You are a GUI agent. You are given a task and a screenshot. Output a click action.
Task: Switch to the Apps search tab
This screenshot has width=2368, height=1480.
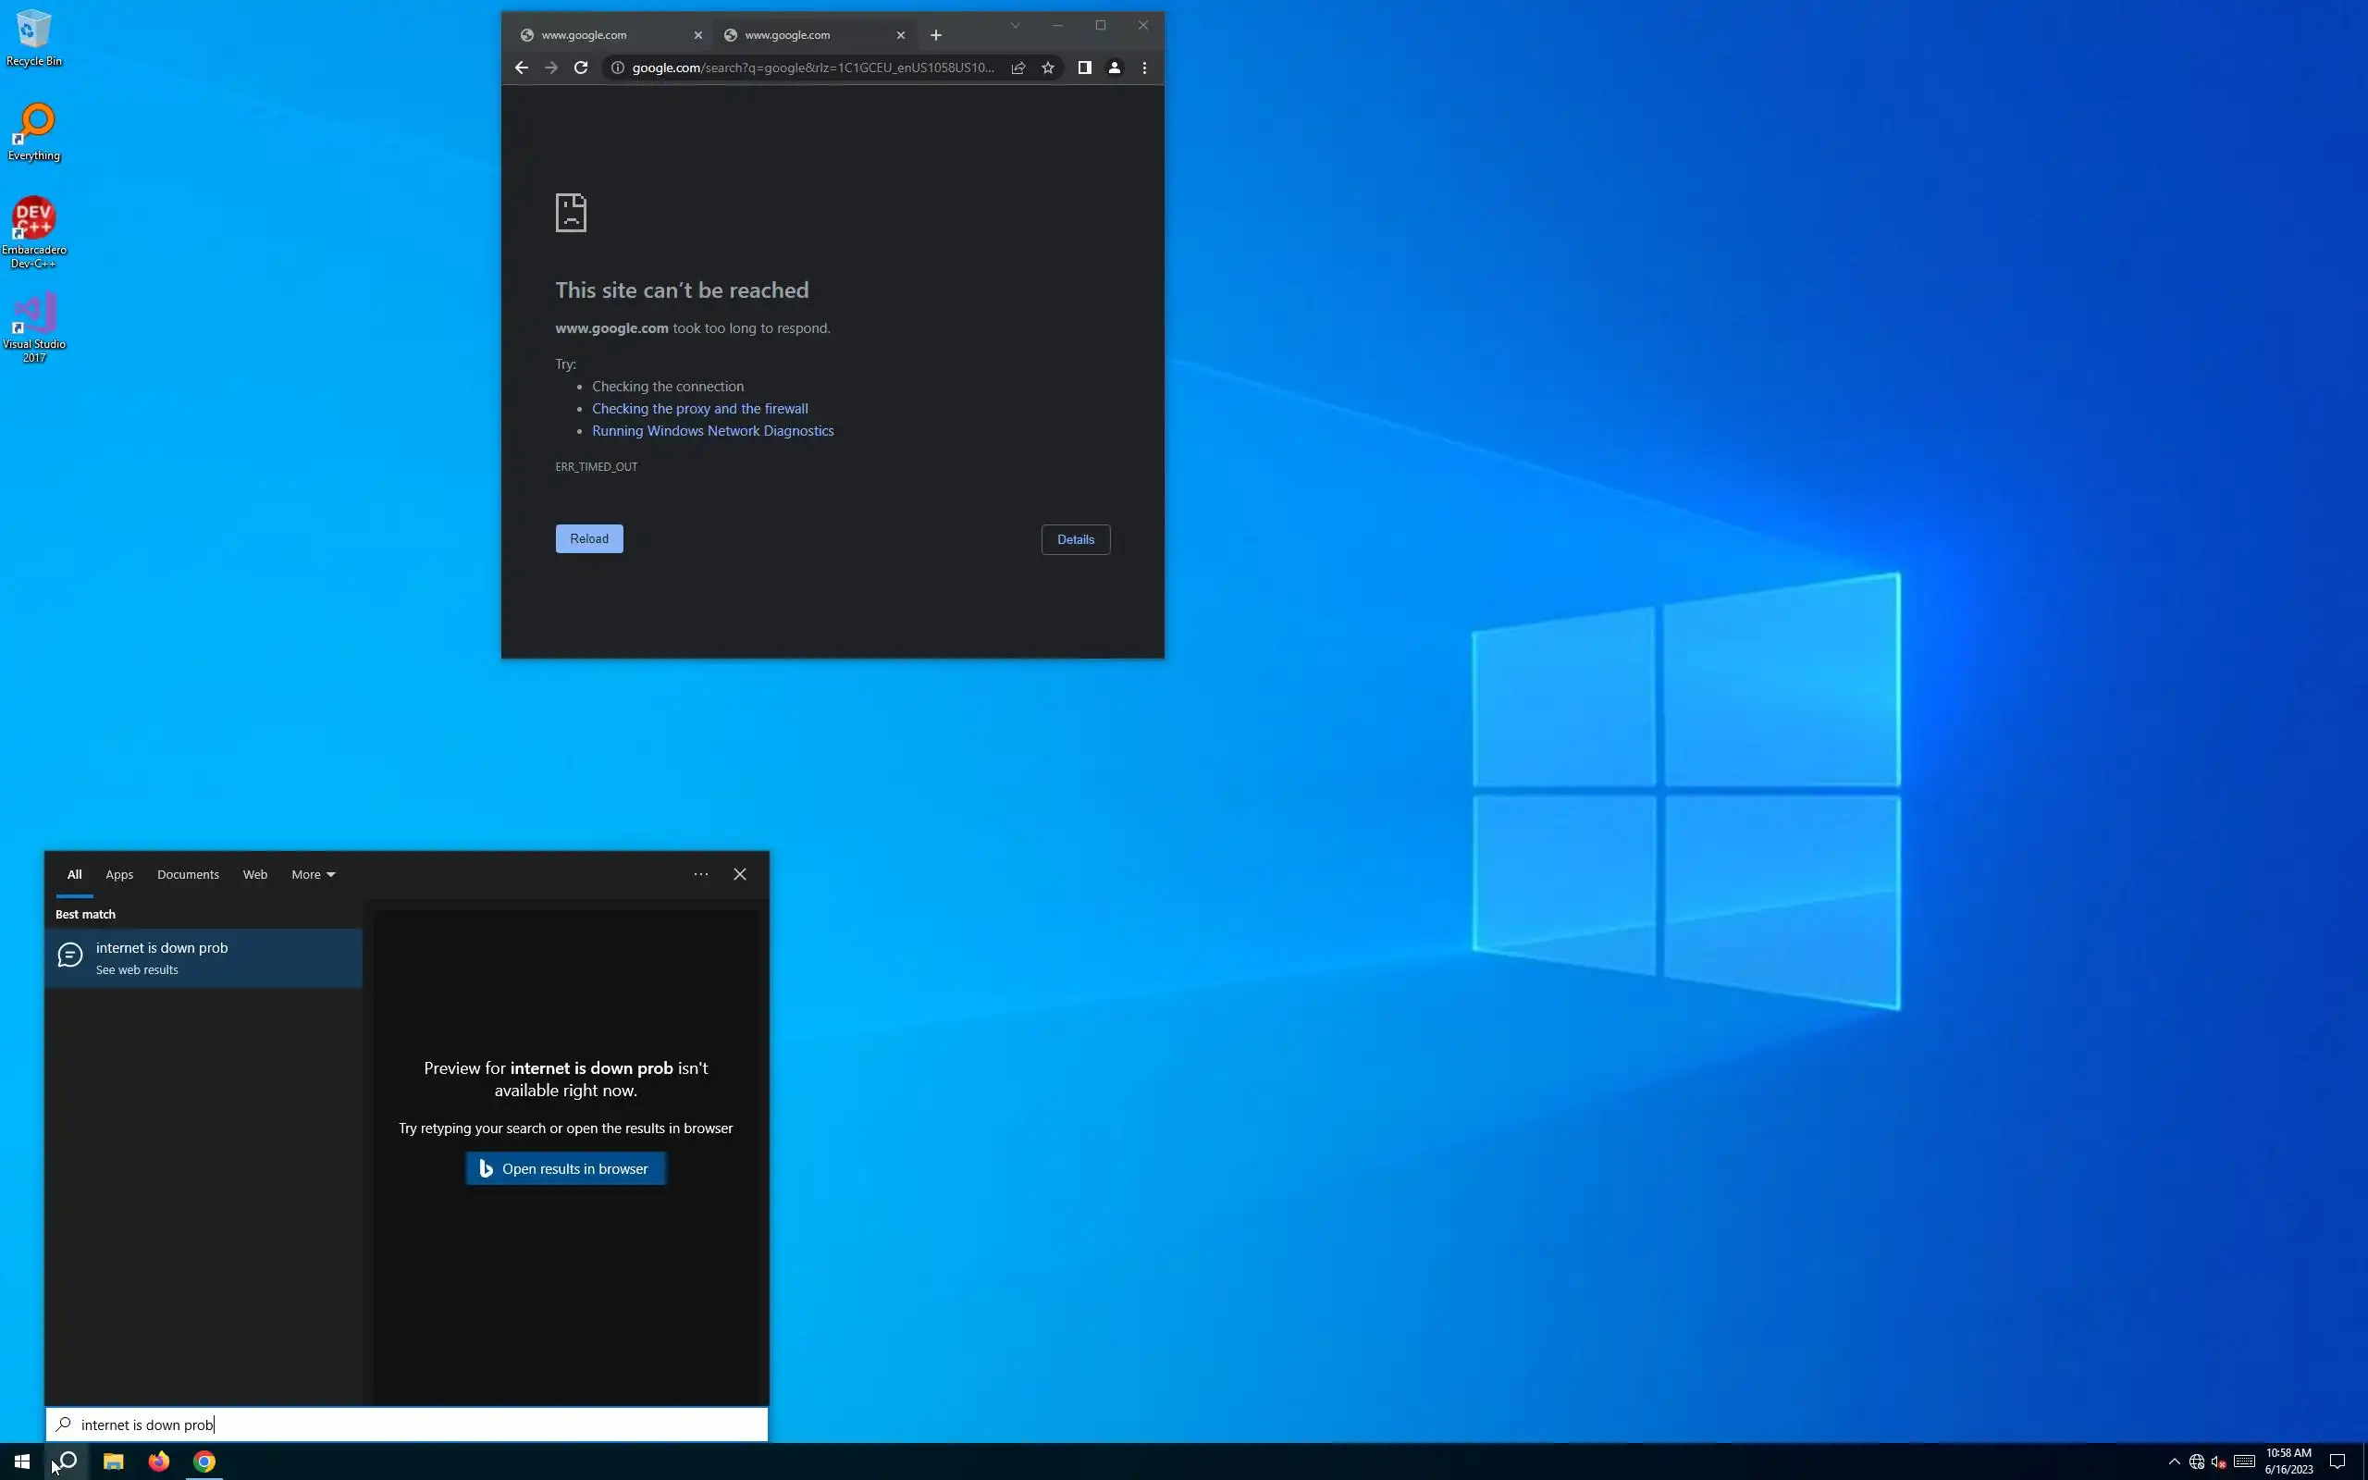pyautogui.click(x=119, y=874)
